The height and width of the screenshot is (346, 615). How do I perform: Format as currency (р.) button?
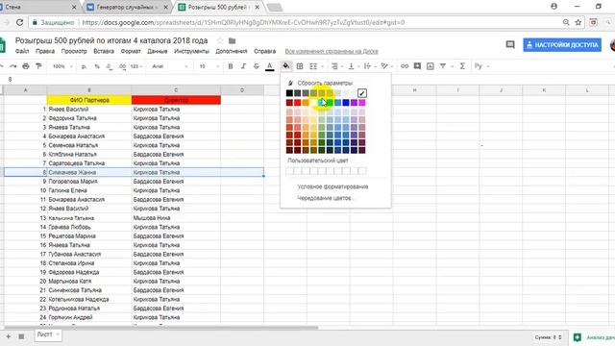[84, 66]
